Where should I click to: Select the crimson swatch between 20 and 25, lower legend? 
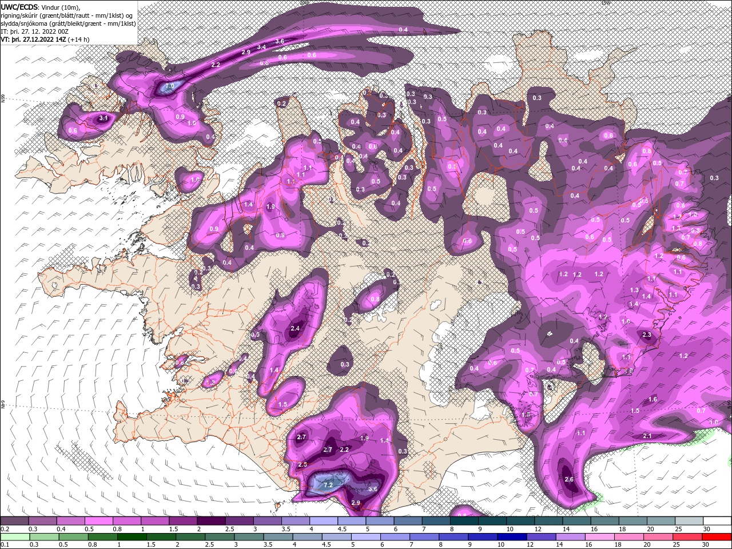click(x=658, y=536)
